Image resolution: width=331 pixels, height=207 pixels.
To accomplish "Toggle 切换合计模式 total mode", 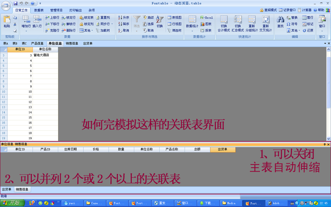I will click(224, 24).
